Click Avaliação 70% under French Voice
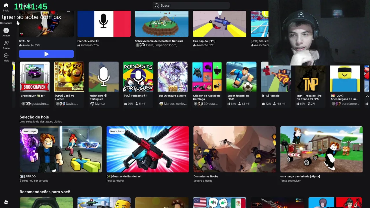This screenshot has width=370, height=208. [88, 45]
